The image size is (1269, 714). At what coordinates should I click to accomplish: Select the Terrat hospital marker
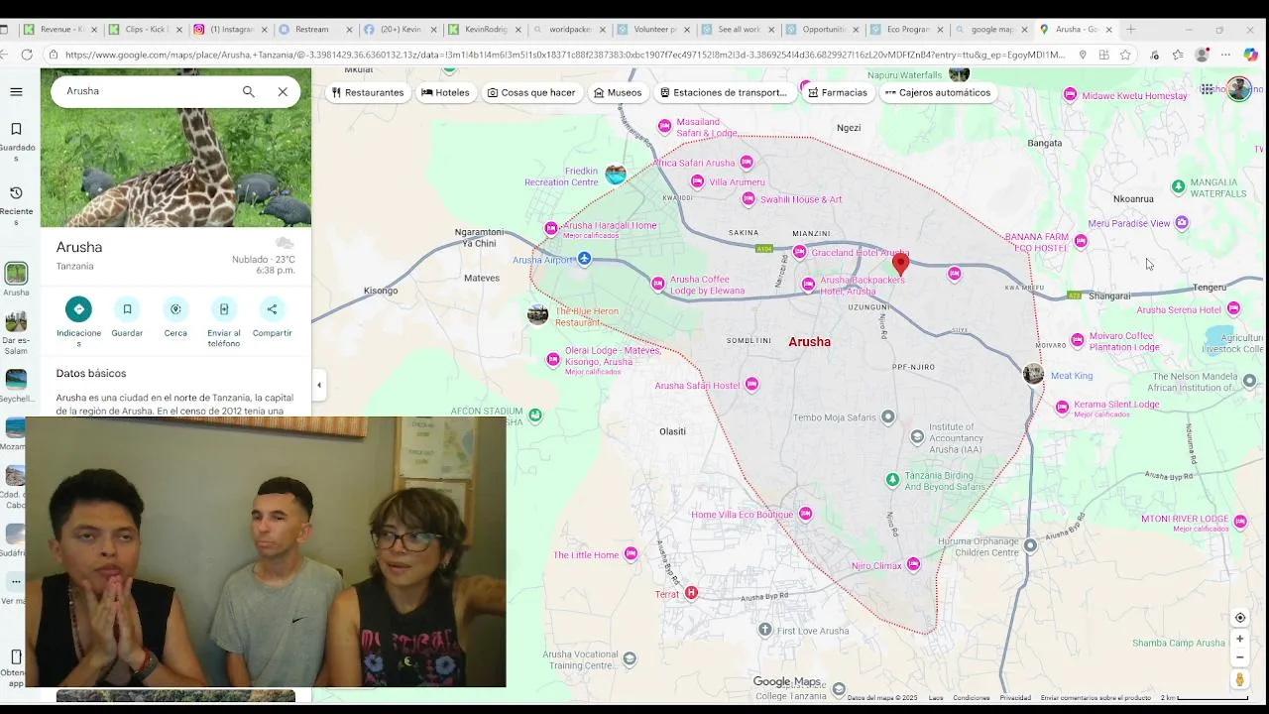click(x=691, y=593)
